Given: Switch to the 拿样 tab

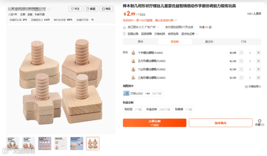Looking at the screenshot, I should click(x=141, y=41).
